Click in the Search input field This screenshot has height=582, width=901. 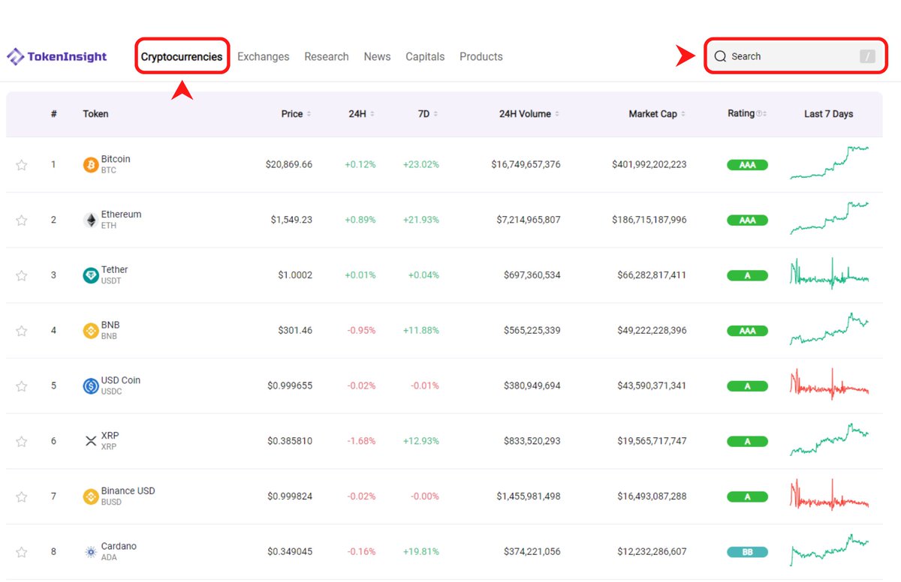coord(796,56)
